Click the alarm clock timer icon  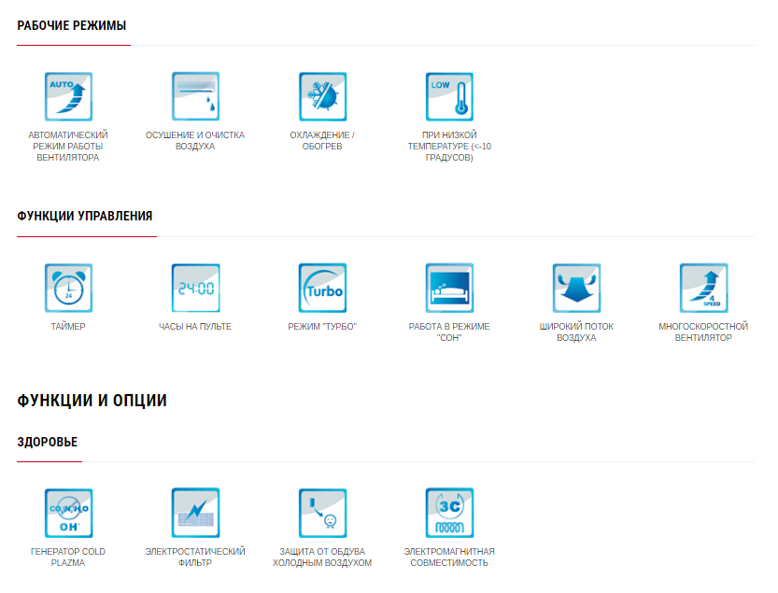pos(68,288)
